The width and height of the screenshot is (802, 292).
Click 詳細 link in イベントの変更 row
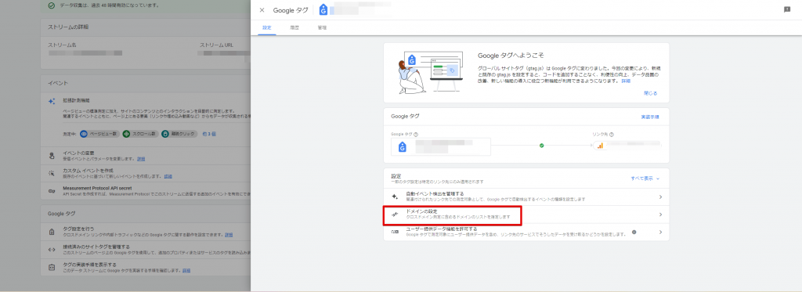coord(141,159)
